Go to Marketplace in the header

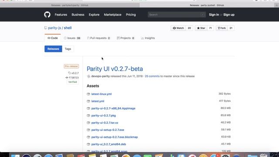(112, 14)
